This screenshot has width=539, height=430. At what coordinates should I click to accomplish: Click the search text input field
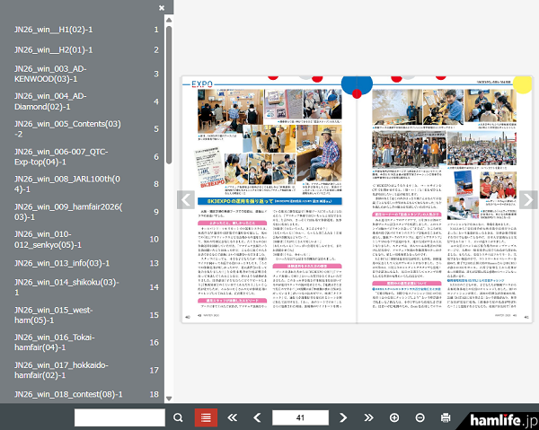click(x=119, y=417)
